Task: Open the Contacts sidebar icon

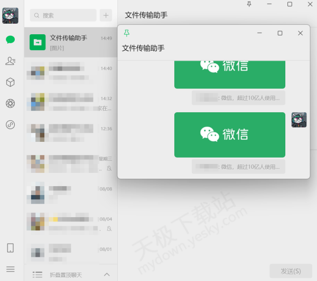Action: [x=11, y=61]
